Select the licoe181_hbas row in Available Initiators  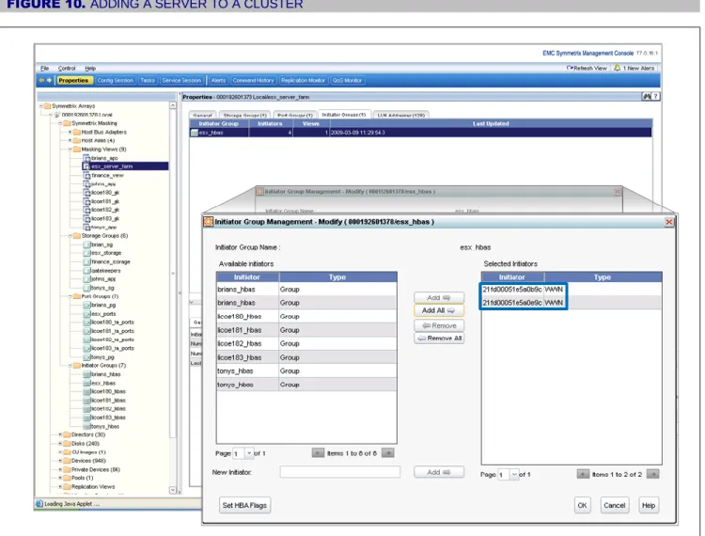point(306,330)
